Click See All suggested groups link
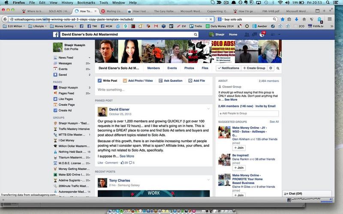The width and height of the screenshot is (343, 214). pos(274,122)
